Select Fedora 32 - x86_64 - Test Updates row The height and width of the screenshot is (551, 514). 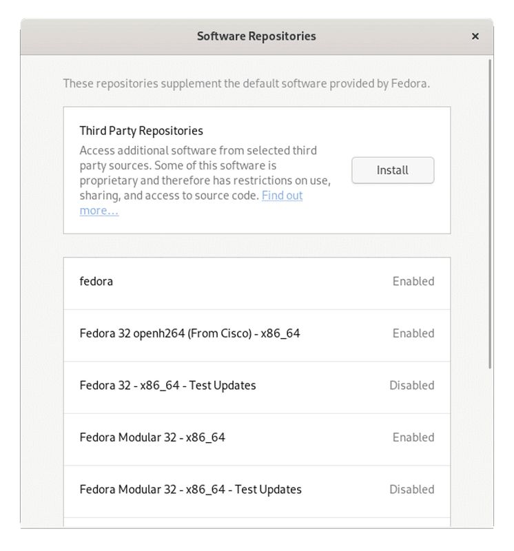pyautogui.click(x=168, y=386)
